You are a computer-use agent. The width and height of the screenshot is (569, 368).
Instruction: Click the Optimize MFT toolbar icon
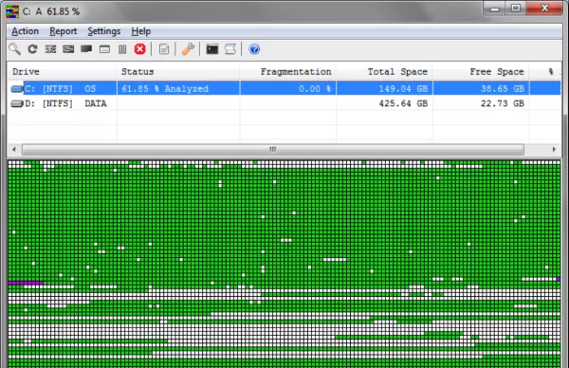[104, 49]
